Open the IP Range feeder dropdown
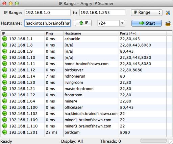The height and width of the screenshot is (144, 173). (x=147, y=13)
